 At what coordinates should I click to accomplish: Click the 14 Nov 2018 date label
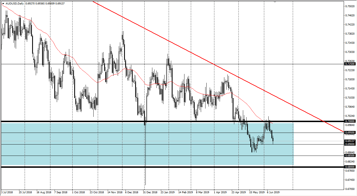coord(115,192)
